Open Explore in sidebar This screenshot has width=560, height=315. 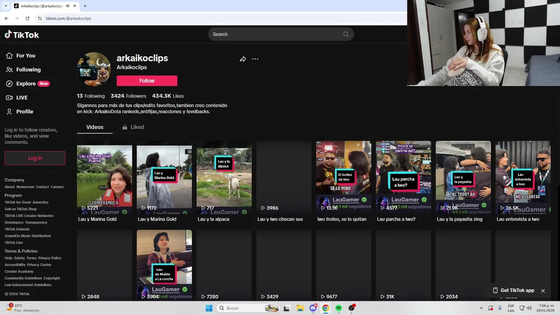tap(27, 84)
